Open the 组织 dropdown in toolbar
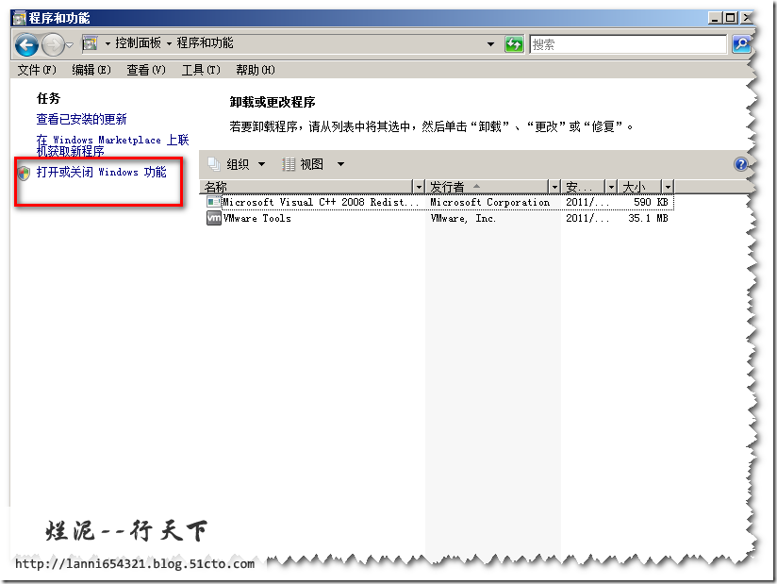Viewport: 777px width, 584px height. point(237,164)
